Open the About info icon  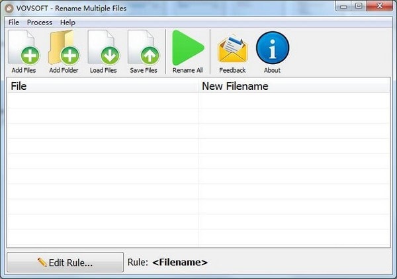(x=273, y=48)
